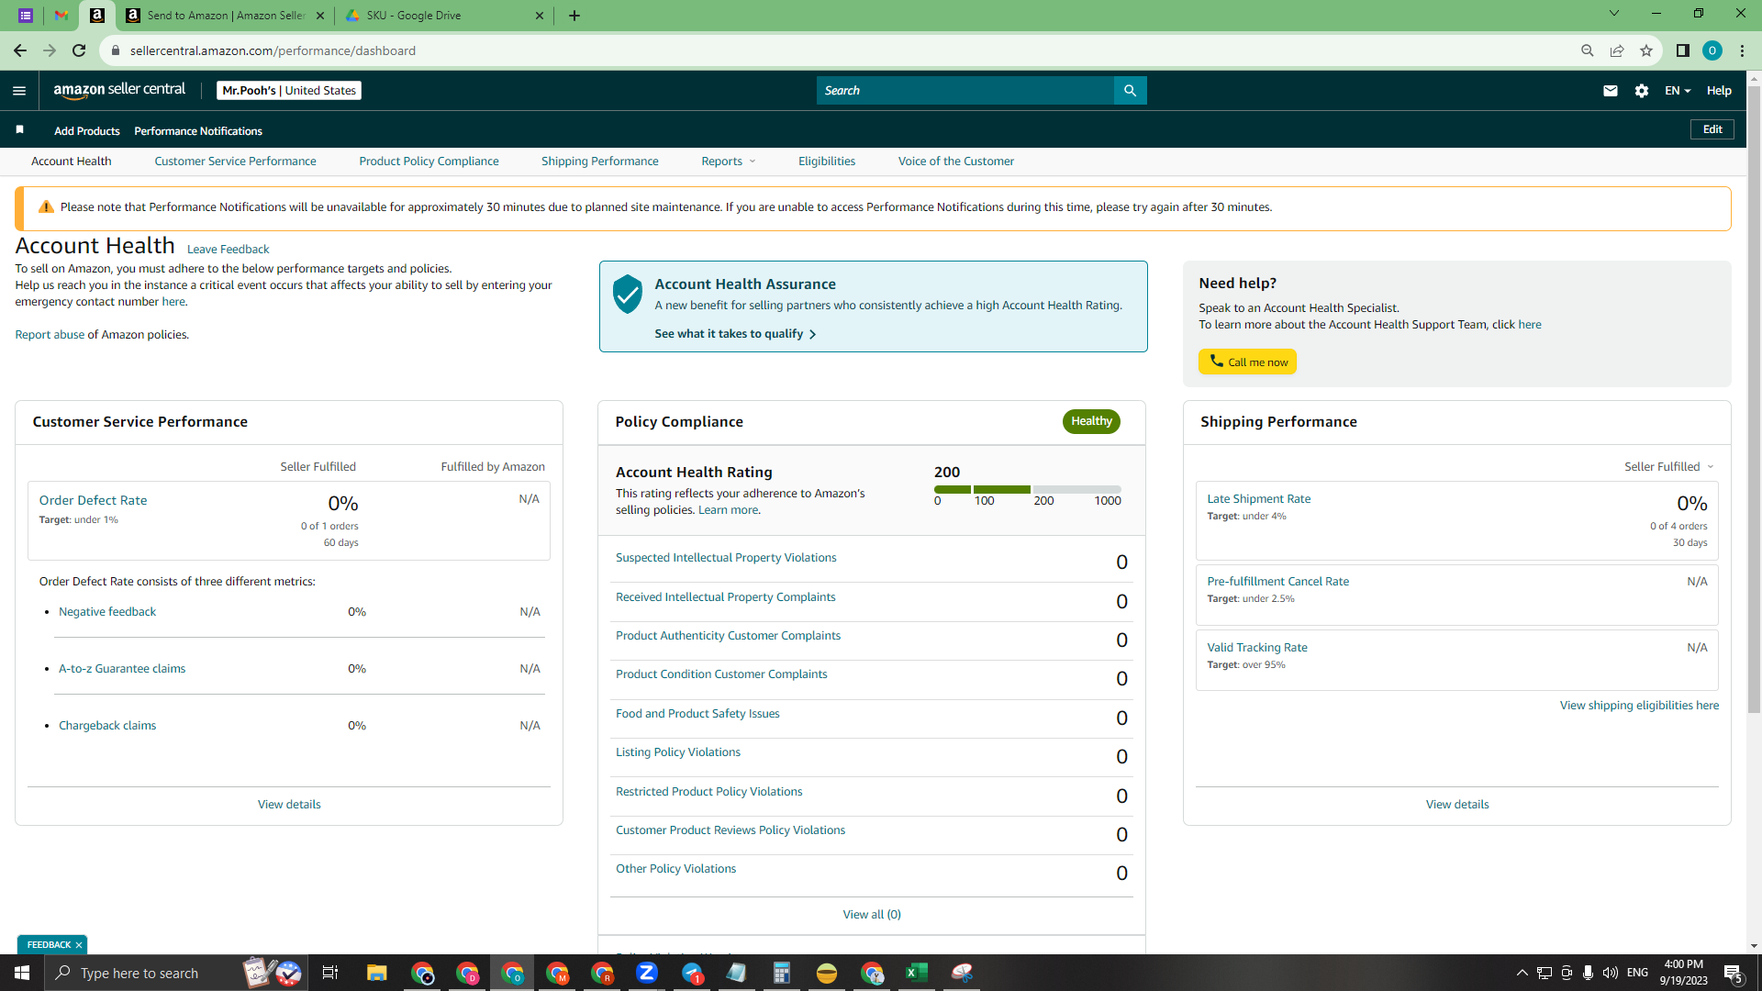Image resolution: width=1762 pixels, height=991 pixels.
Task: Click the amazon seller central logo
Action: pos(119,90)
